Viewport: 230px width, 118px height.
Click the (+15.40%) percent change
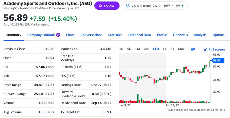click(x=63, y=18)
